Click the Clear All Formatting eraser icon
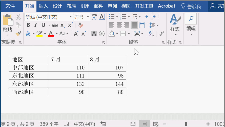 (x=81, y=25)
